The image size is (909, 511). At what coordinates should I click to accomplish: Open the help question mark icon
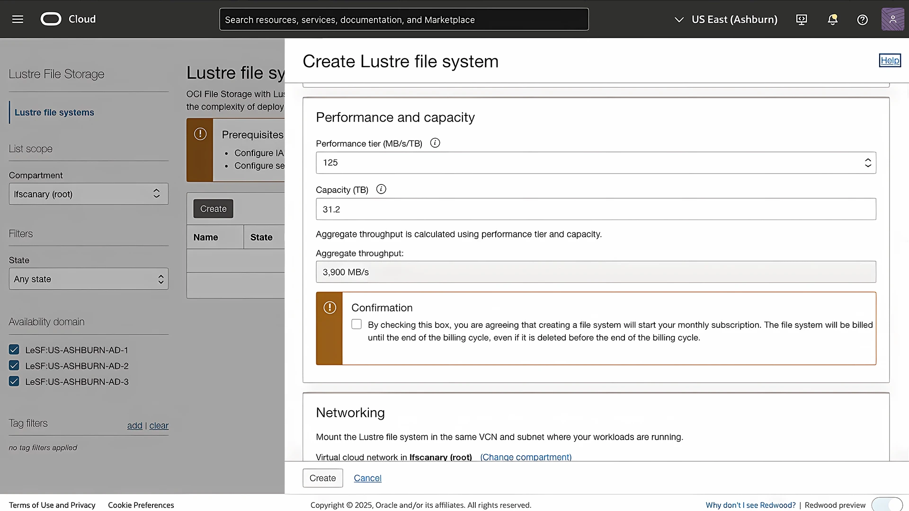point(862,19)
